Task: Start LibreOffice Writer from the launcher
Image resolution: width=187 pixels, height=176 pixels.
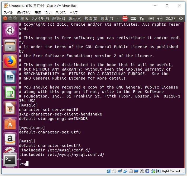Action: click(x=10, y=77)
